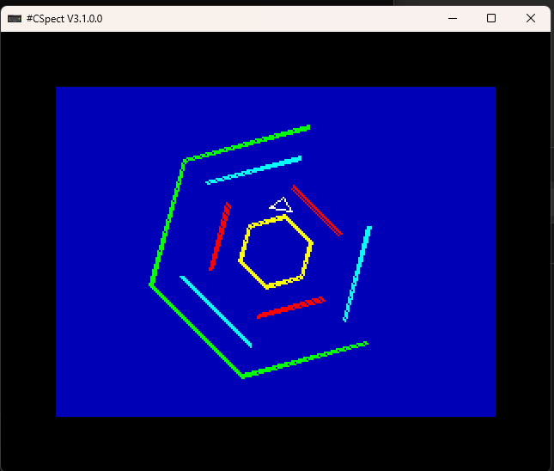Select the red diagonal bar right of the ship
The image size is (554, 471).
(x=317, y=211)
